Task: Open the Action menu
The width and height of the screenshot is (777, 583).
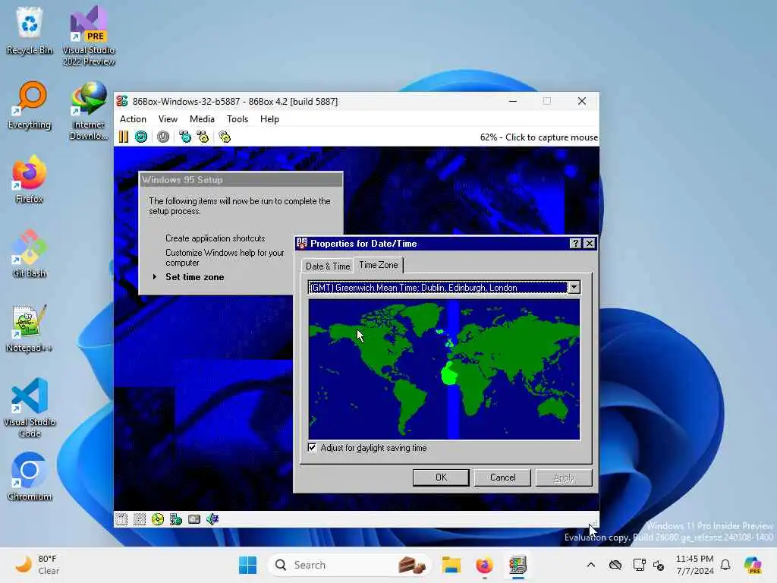Action: (133, 119)
